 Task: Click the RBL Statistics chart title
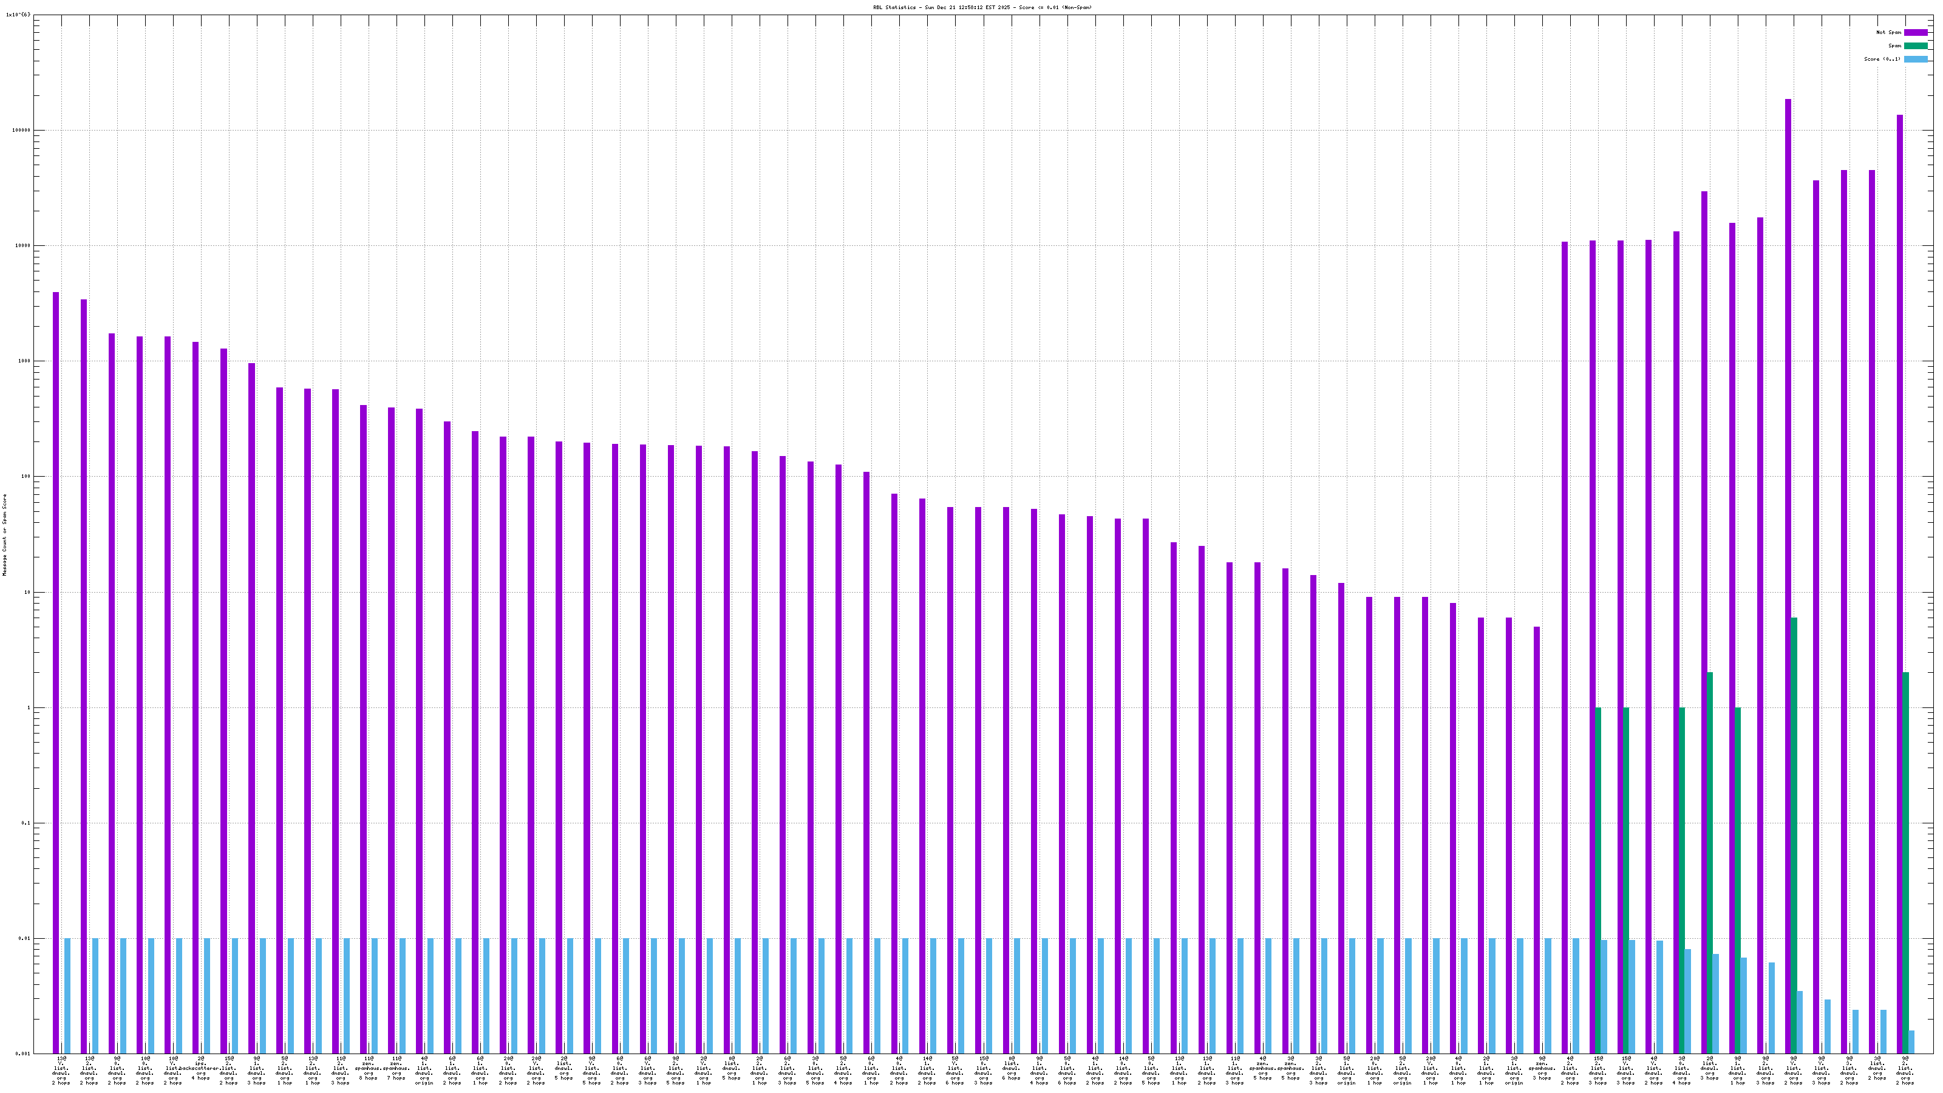coord(982,7)
